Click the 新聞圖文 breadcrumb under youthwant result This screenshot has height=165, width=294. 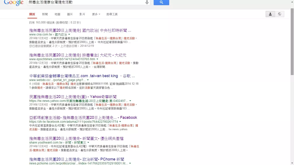click(80, 143)
